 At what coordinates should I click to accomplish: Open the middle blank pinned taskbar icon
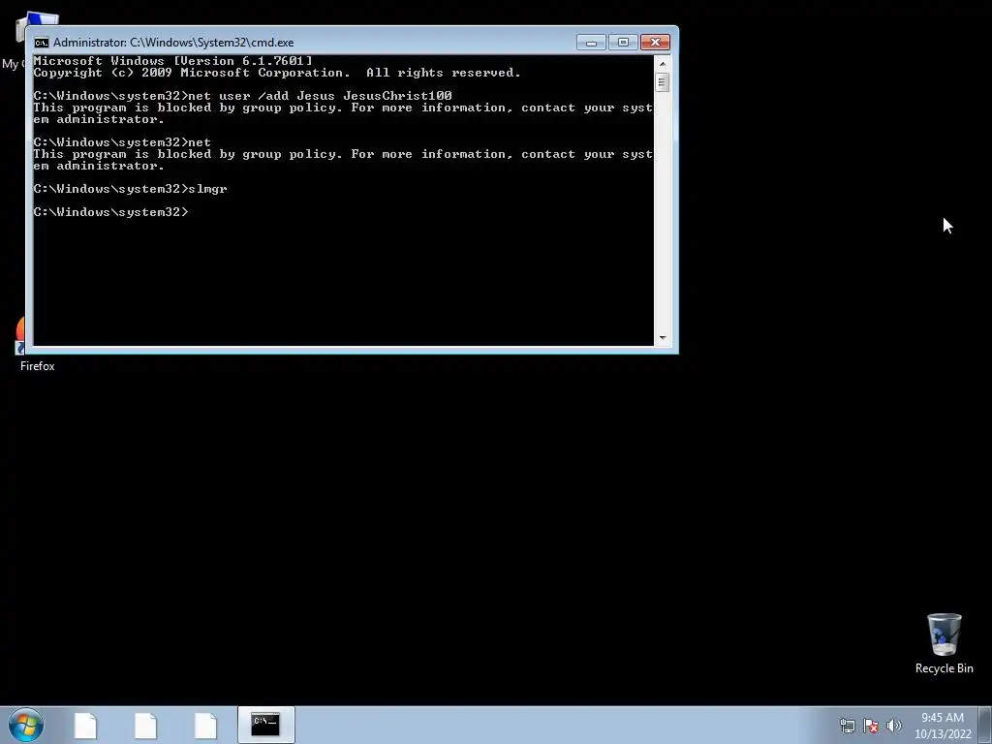[x=145, y=725]
